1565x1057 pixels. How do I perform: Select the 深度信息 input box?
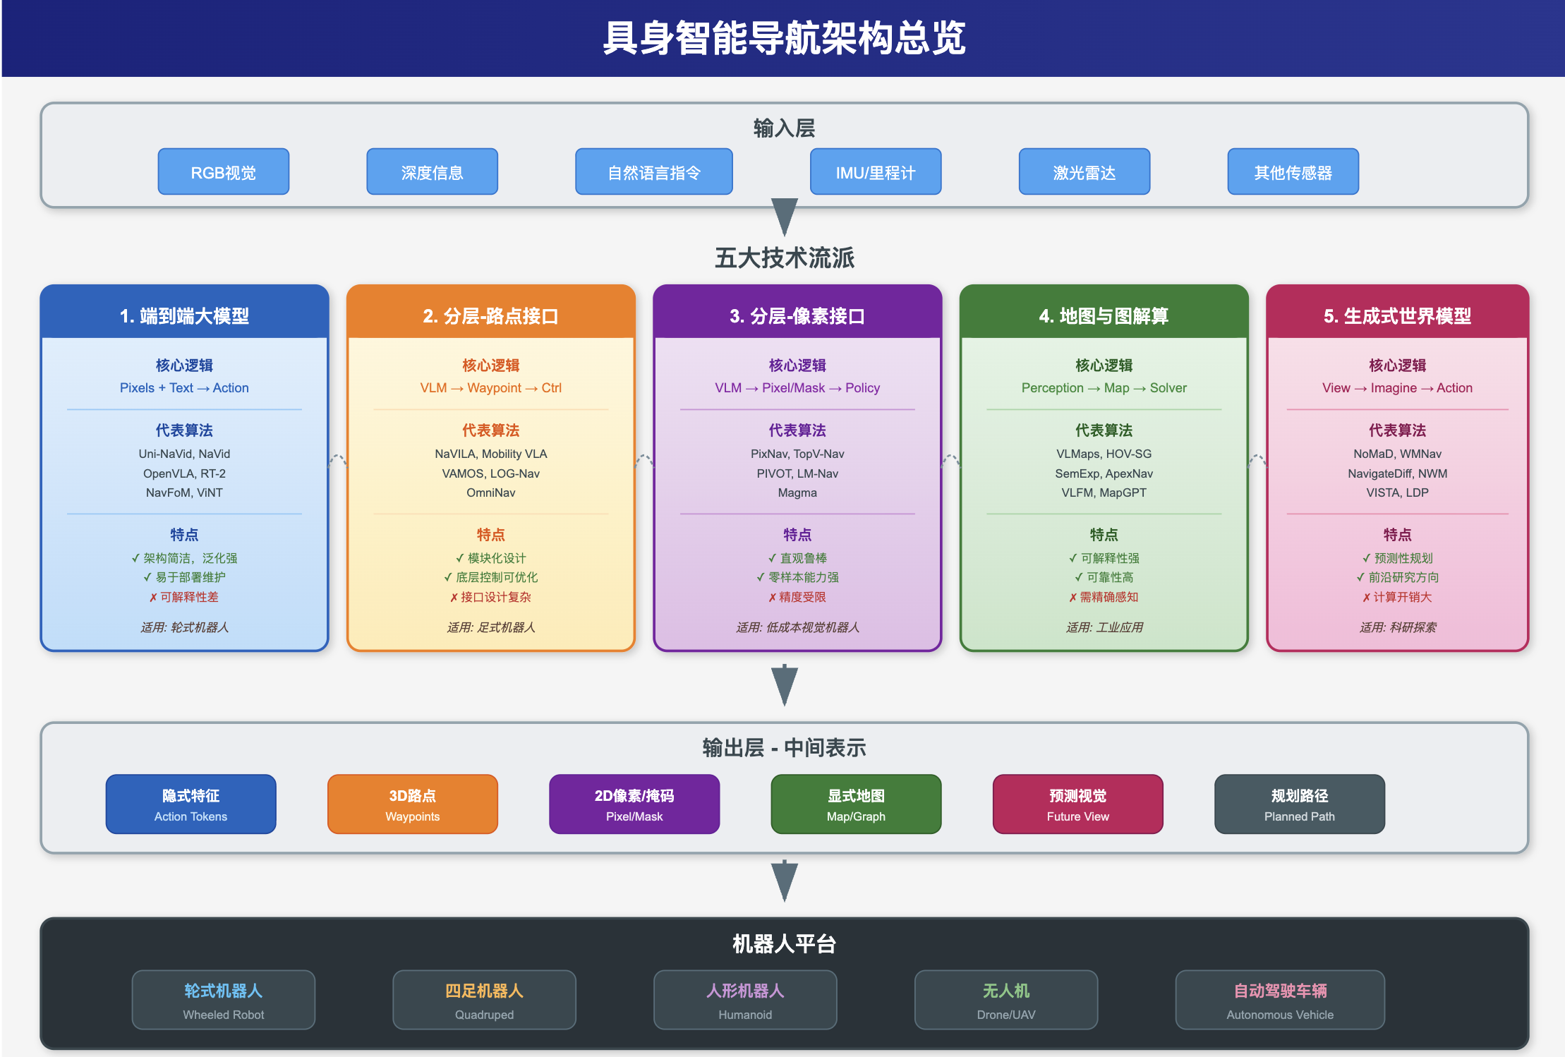coord(432,171)
